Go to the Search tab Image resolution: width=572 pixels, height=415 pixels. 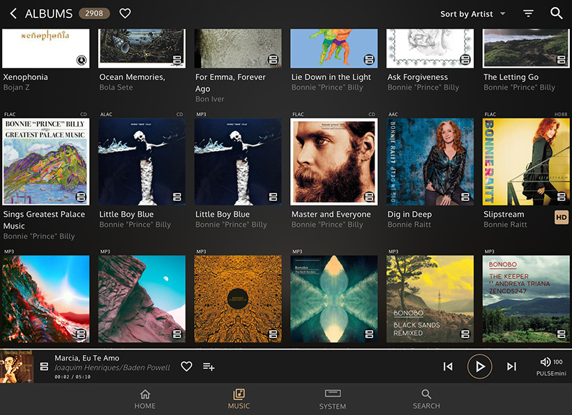coord(426,399)
